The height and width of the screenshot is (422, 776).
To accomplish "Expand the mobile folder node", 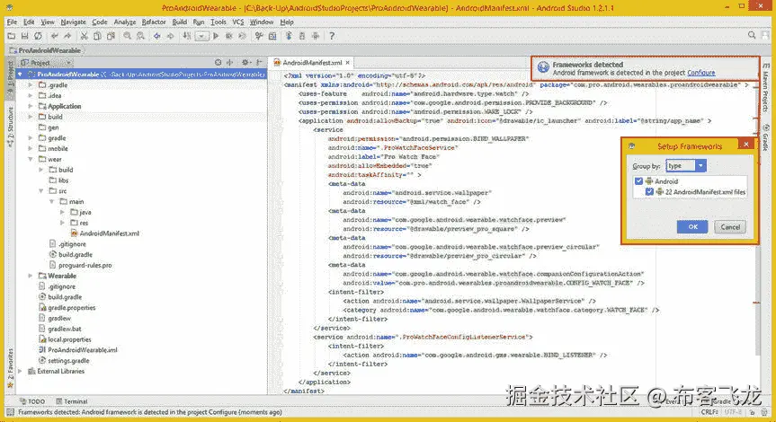I will coord(31,149).
